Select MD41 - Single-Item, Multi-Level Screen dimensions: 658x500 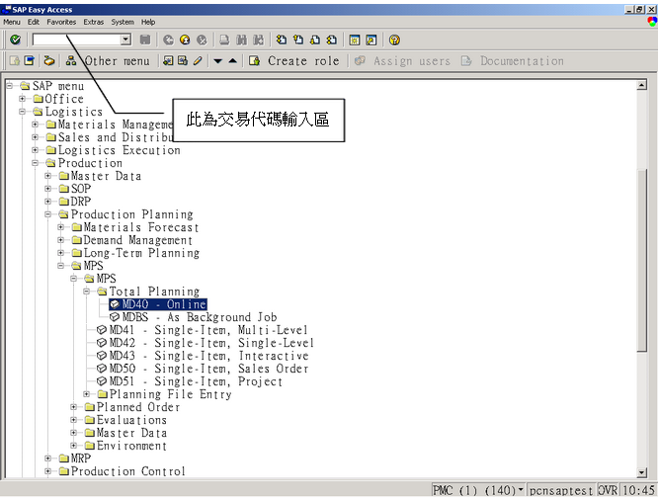coord(203,330)
